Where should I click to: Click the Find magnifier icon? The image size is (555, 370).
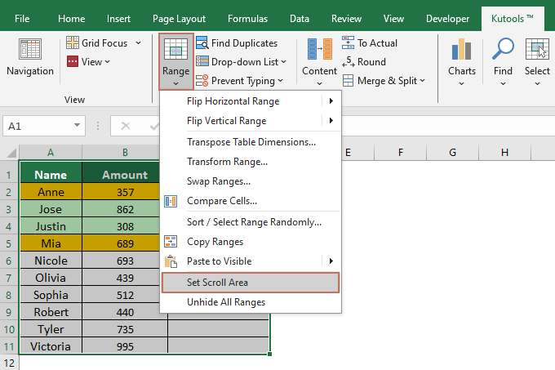[503, 51]
